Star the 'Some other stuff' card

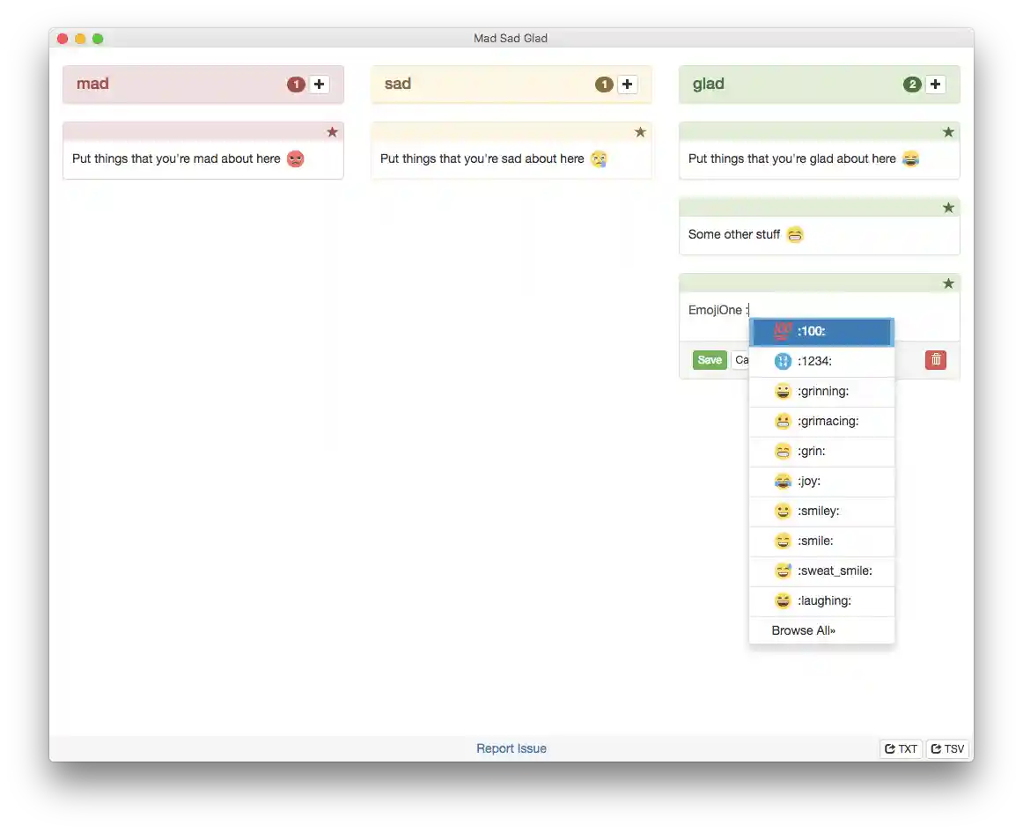coord(948,208)
